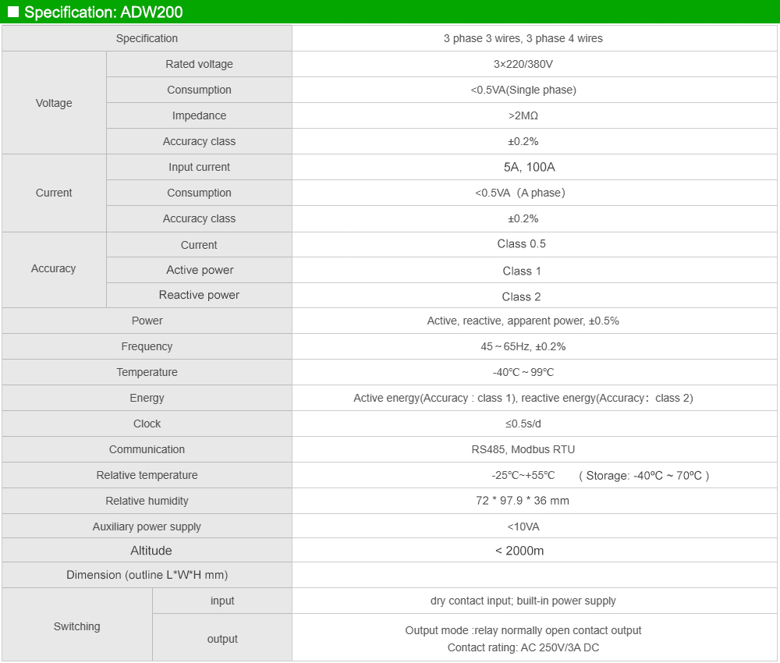Select the 5A, 100A value

[529, 167]
